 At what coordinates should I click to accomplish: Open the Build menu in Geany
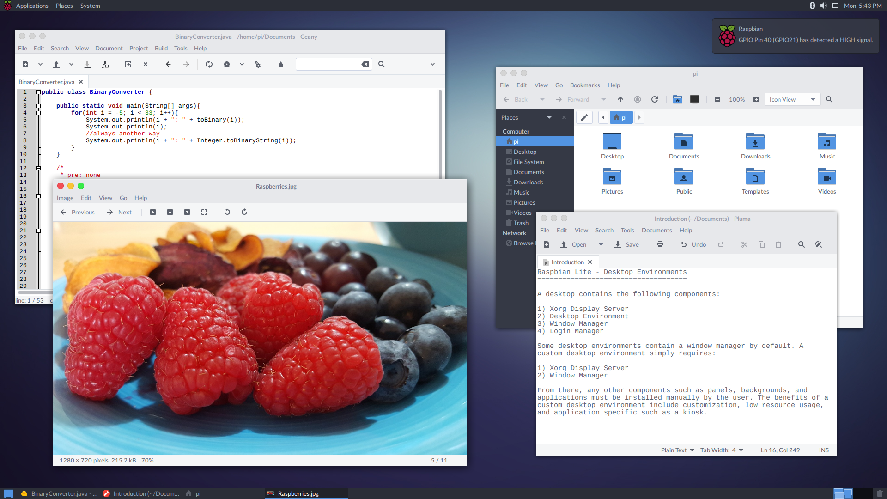(161, 48)
